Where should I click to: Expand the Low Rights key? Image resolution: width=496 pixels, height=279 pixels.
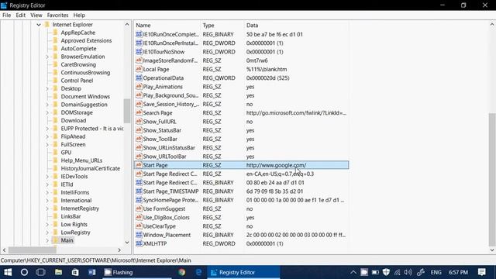47,224
